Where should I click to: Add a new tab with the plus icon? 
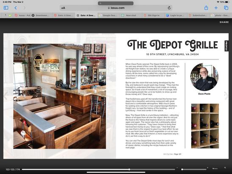[x=216, y=8]
